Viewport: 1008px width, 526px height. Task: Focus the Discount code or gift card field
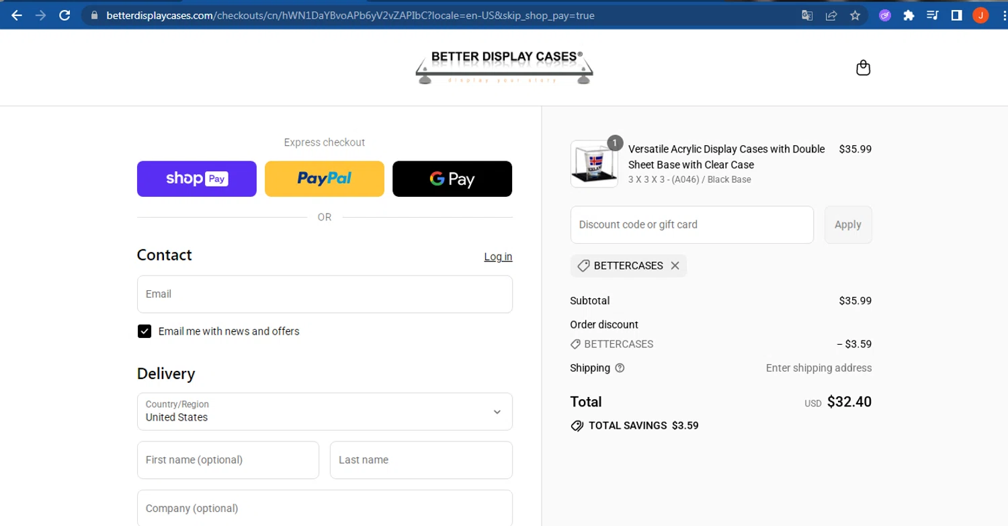coord(692,224)
